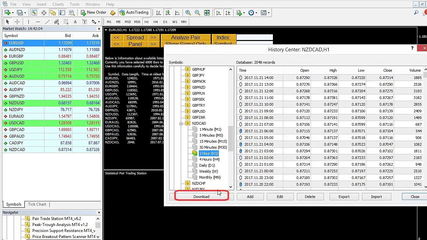The width and height of the screenshot is (427, 240).
Task: Open the Tools menu
Action: click(x=74, y=4)
